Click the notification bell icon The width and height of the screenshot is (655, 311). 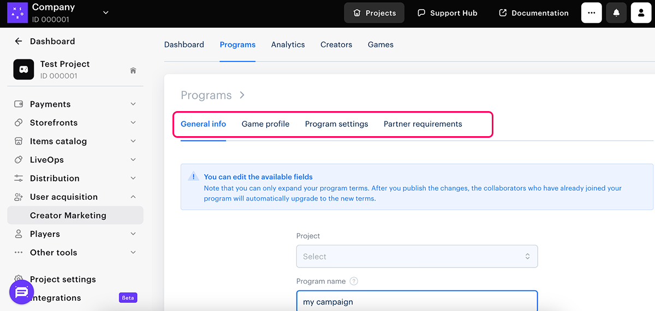[616, 13]
